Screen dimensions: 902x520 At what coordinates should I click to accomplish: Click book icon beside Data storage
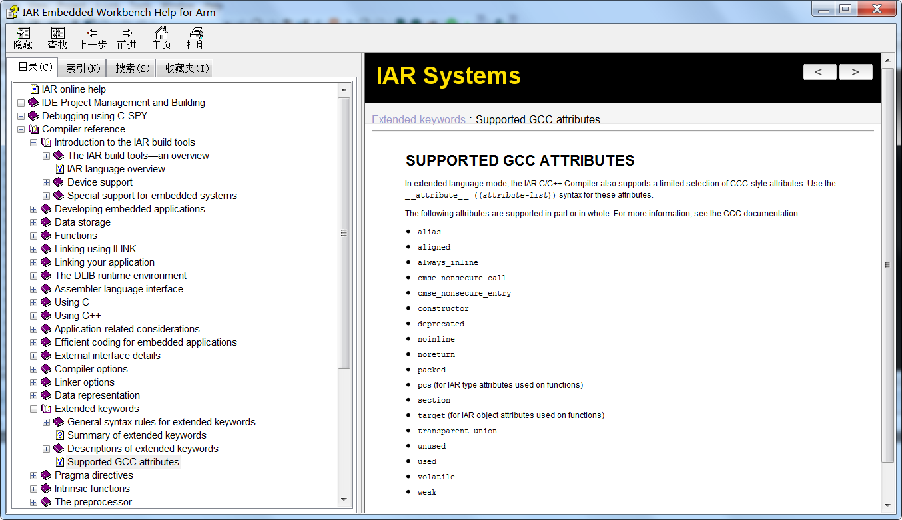tap(46, 222)
